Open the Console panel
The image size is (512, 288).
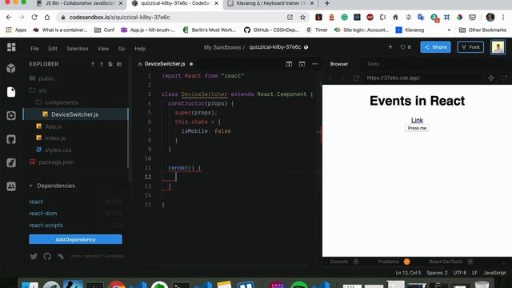tap(339, 262)
